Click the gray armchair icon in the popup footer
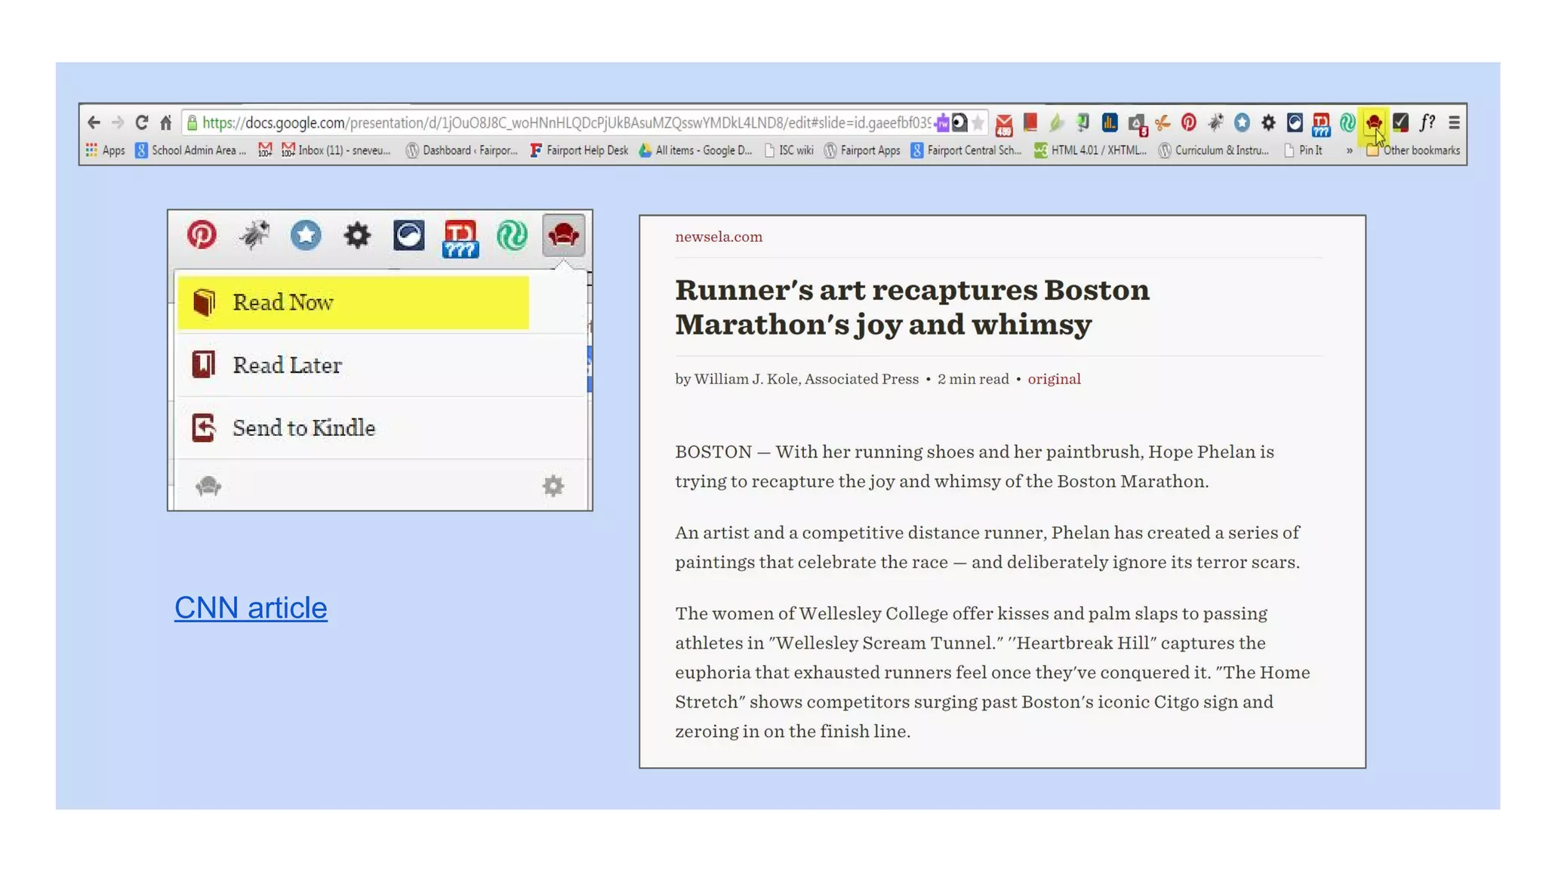The height and width of the screenshot is (870, 1546). click(208, 486)
